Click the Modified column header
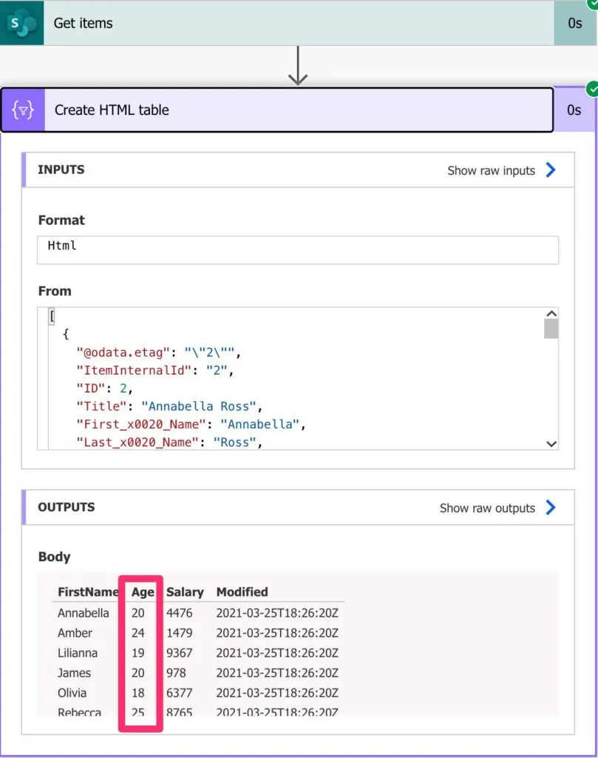The height and width of the screenshot is (758, 598). [x=242, y=591]
